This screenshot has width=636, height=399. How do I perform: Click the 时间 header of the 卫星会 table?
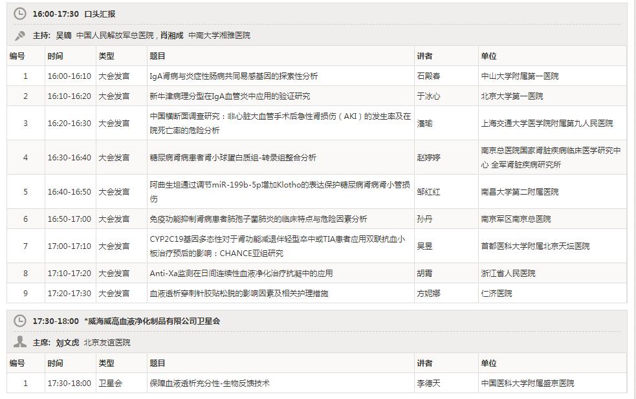[x=57, y=363]
